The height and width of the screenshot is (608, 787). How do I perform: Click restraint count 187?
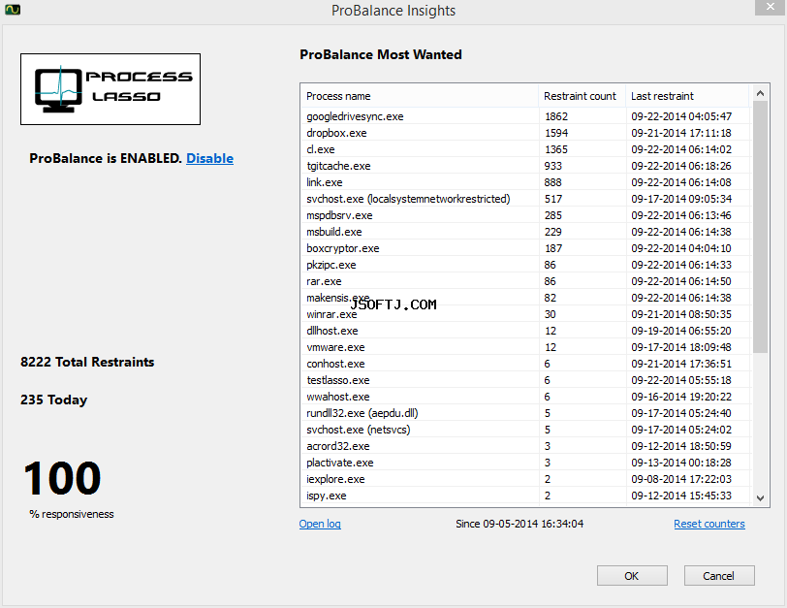click(x=553, y=248)
